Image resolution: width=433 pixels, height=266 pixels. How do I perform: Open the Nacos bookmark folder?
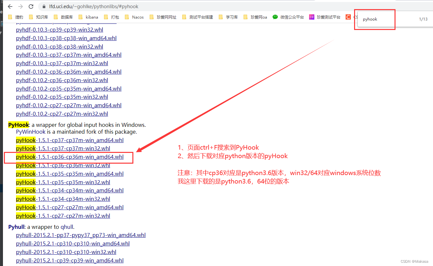click(x=134, y=17)
